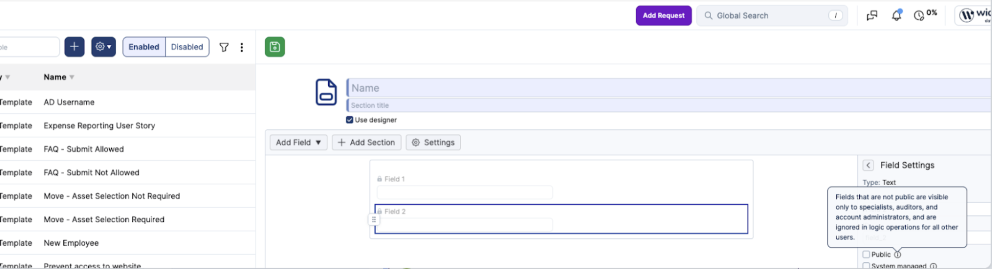Select the Enabled tab

(x=144, y=47)
